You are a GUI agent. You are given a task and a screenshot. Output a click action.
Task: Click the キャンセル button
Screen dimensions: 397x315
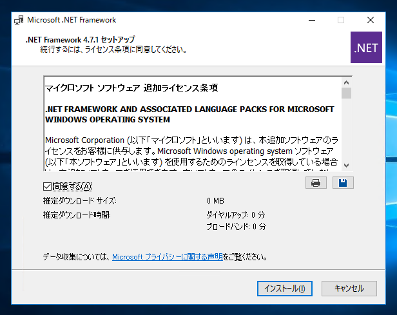349,289
